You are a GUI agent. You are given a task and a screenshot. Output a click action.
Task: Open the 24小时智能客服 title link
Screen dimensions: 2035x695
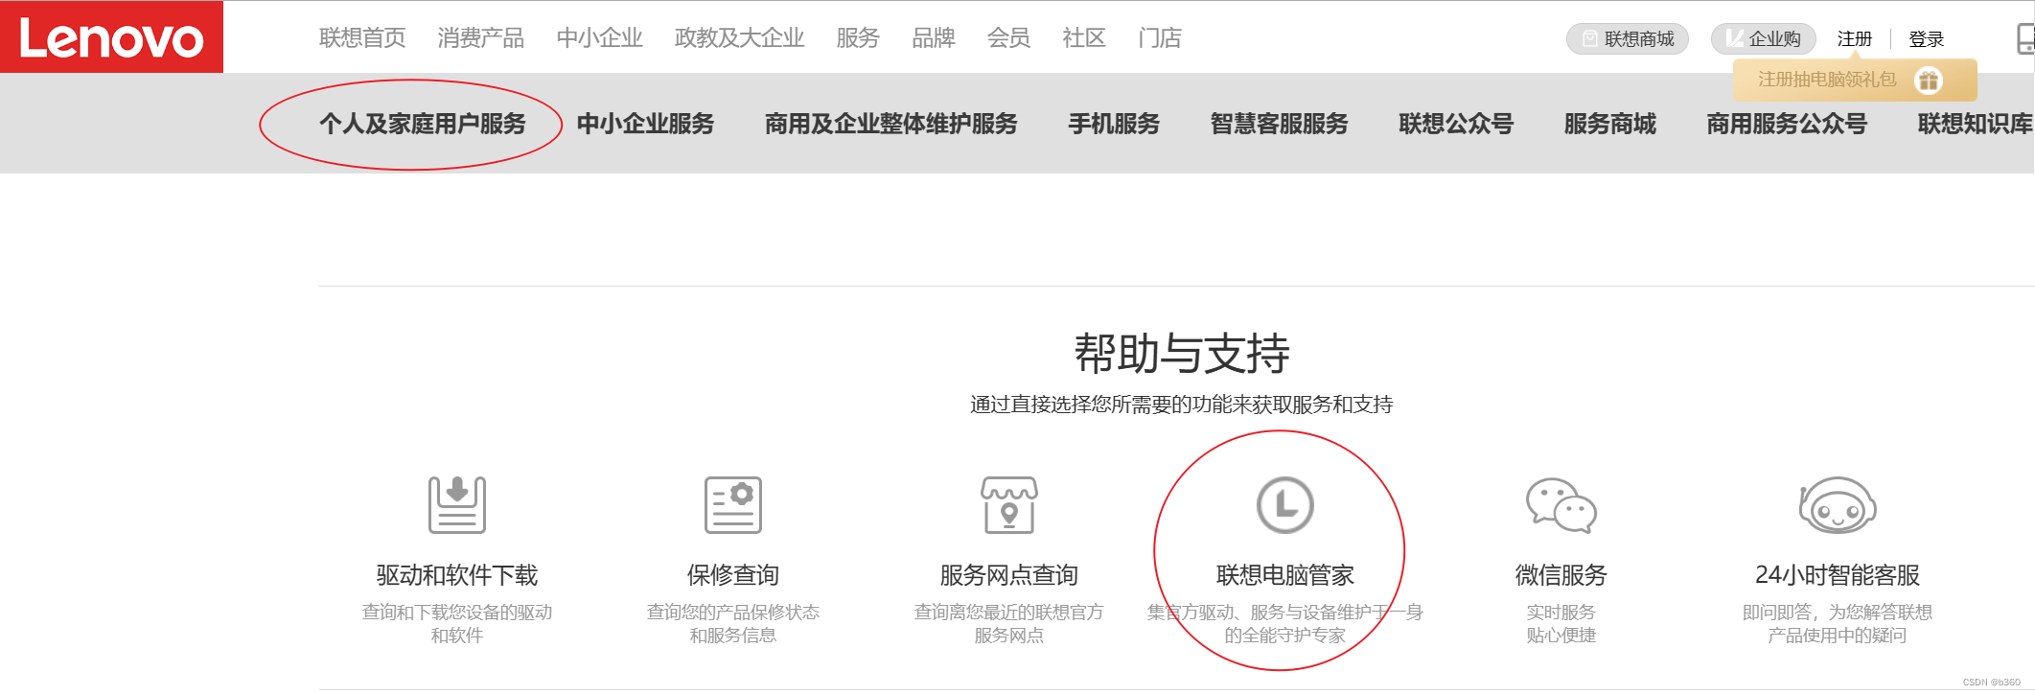[1838, 575]
